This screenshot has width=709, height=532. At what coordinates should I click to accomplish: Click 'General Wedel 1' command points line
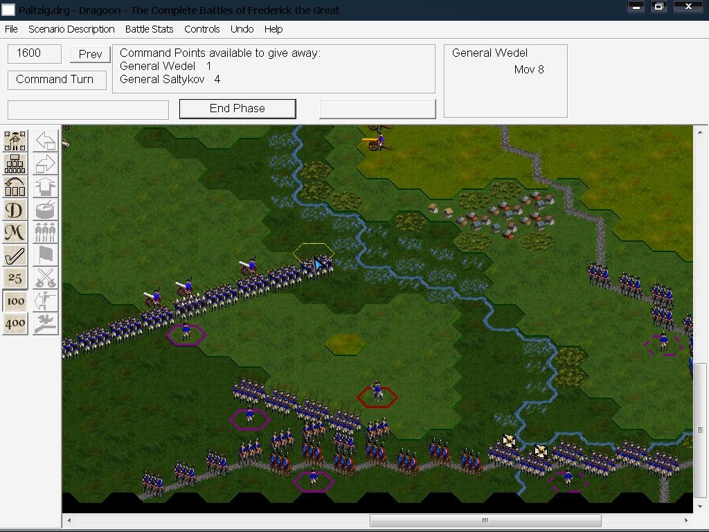[x=165, y=66]
